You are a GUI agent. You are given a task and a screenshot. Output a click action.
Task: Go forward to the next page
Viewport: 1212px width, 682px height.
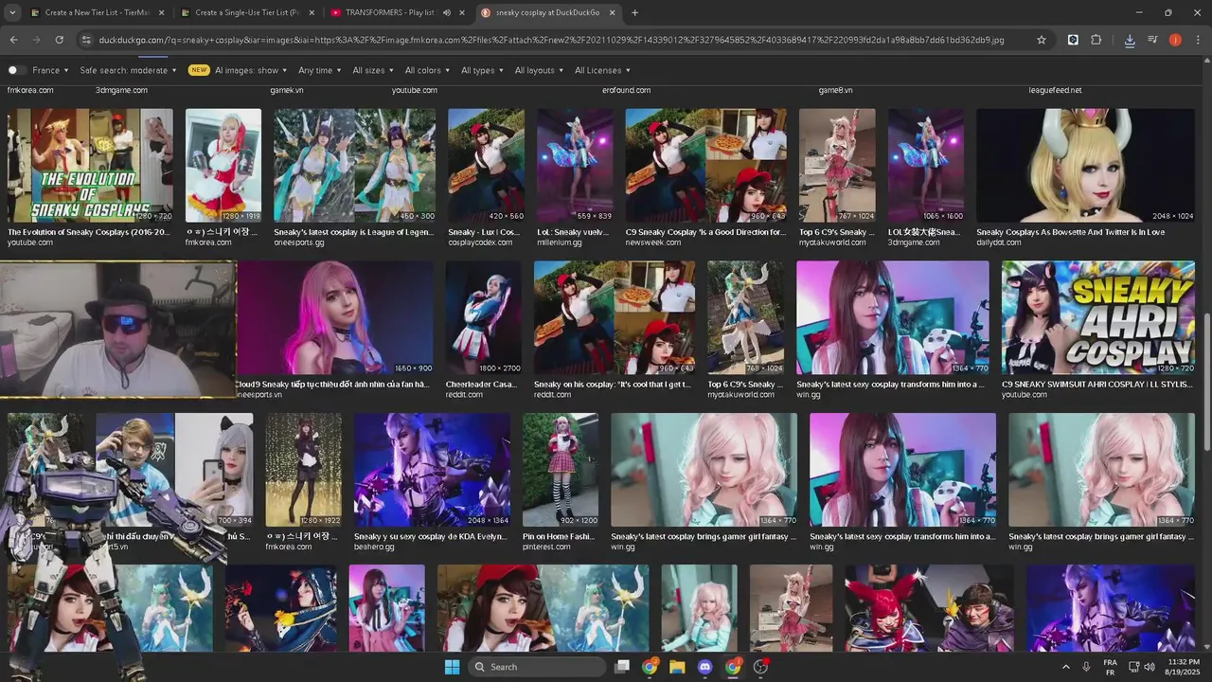36,40
